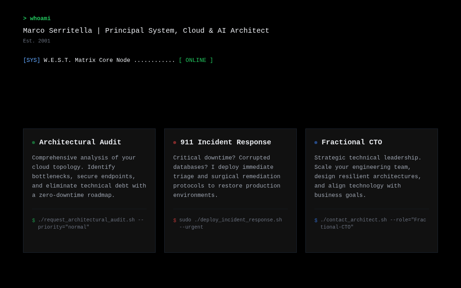Click the red dollar prompt in incident card
The image size is (461, 288).
click(x=175, y=221)
